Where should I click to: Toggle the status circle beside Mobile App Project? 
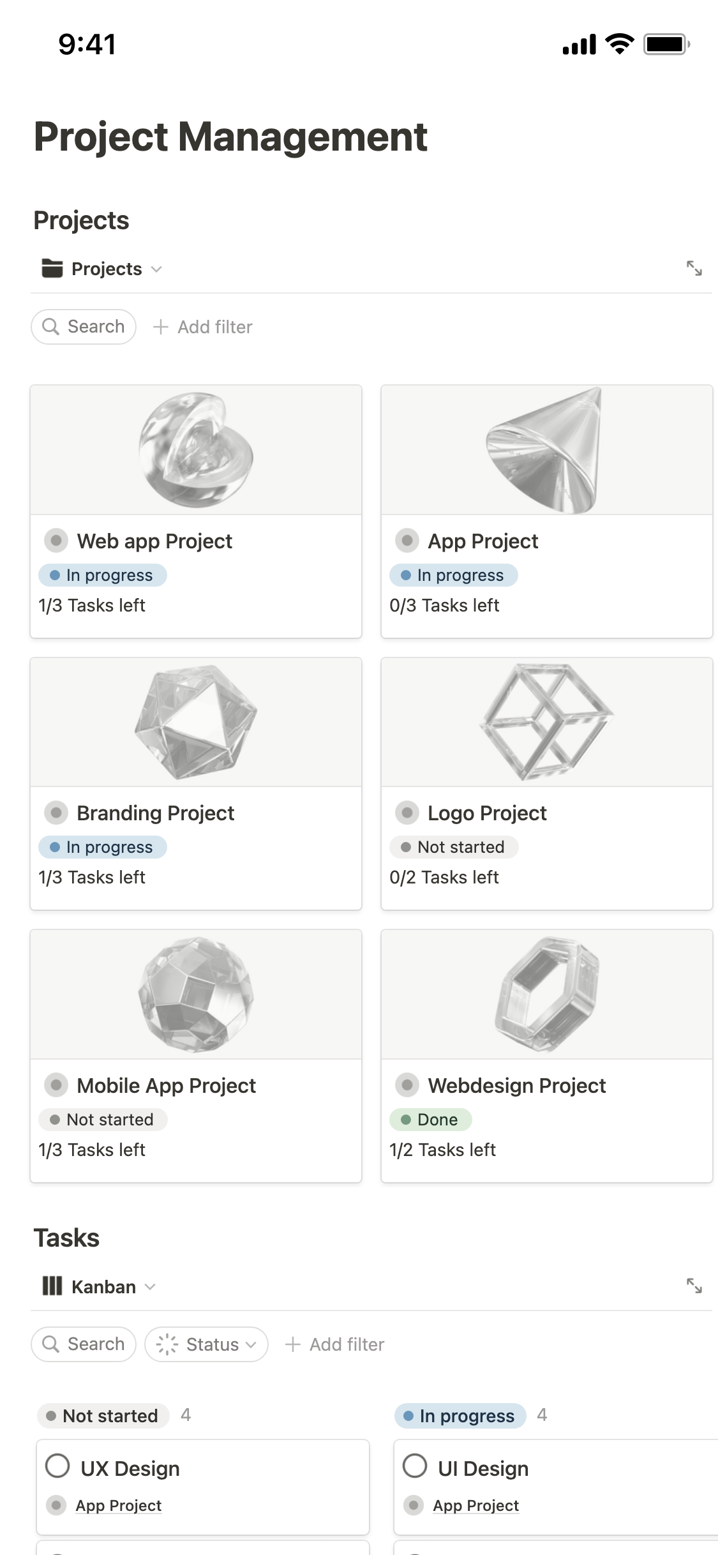[x=56, y=1085]
